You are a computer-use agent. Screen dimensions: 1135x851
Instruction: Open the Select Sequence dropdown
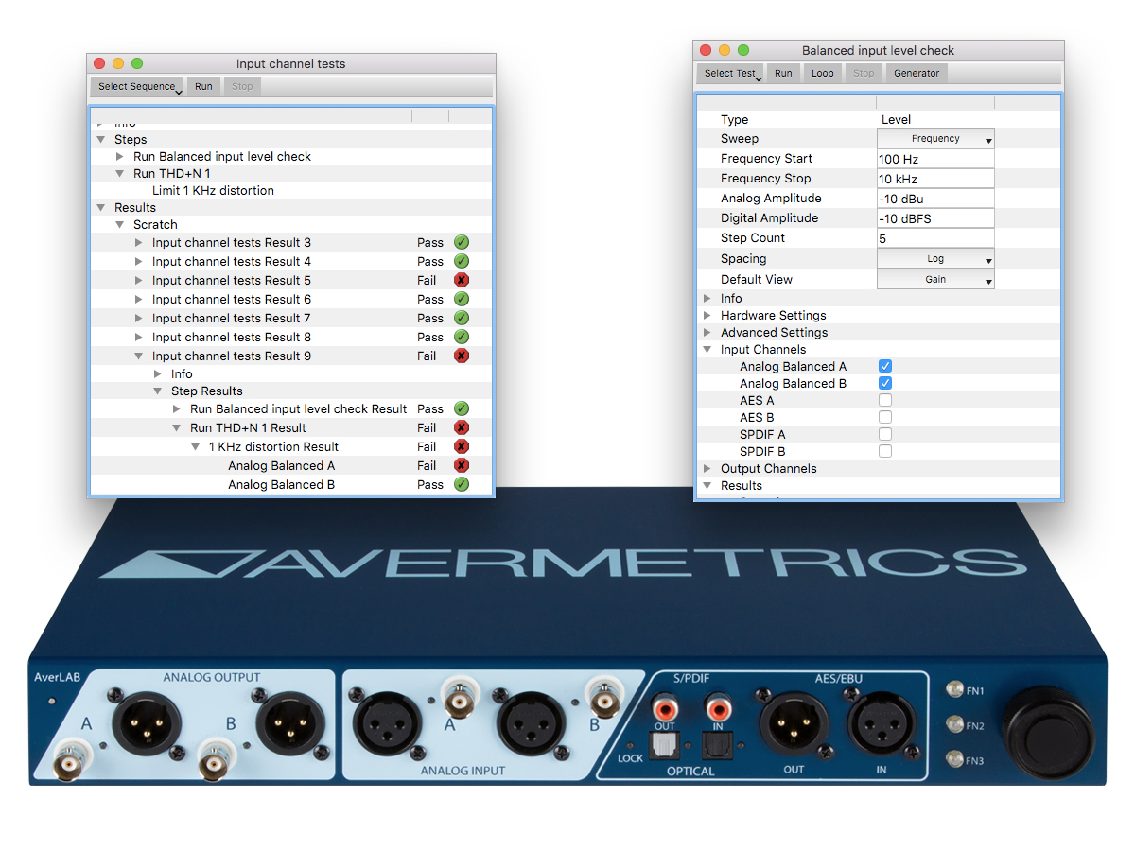[x=138, y=86]
